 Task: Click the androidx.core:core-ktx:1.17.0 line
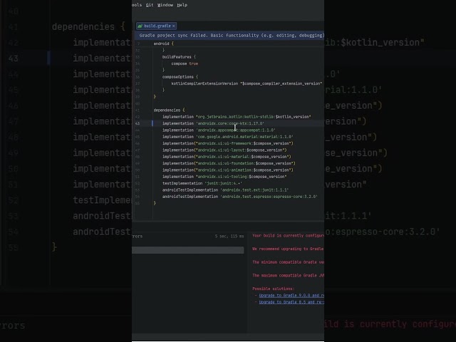(213, 123)
